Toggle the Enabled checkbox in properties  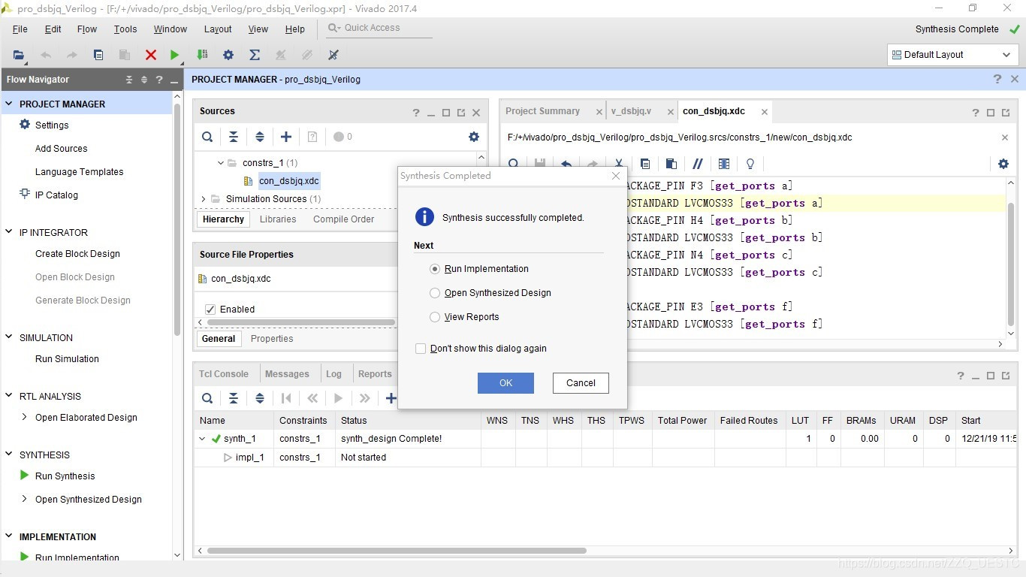210,309
